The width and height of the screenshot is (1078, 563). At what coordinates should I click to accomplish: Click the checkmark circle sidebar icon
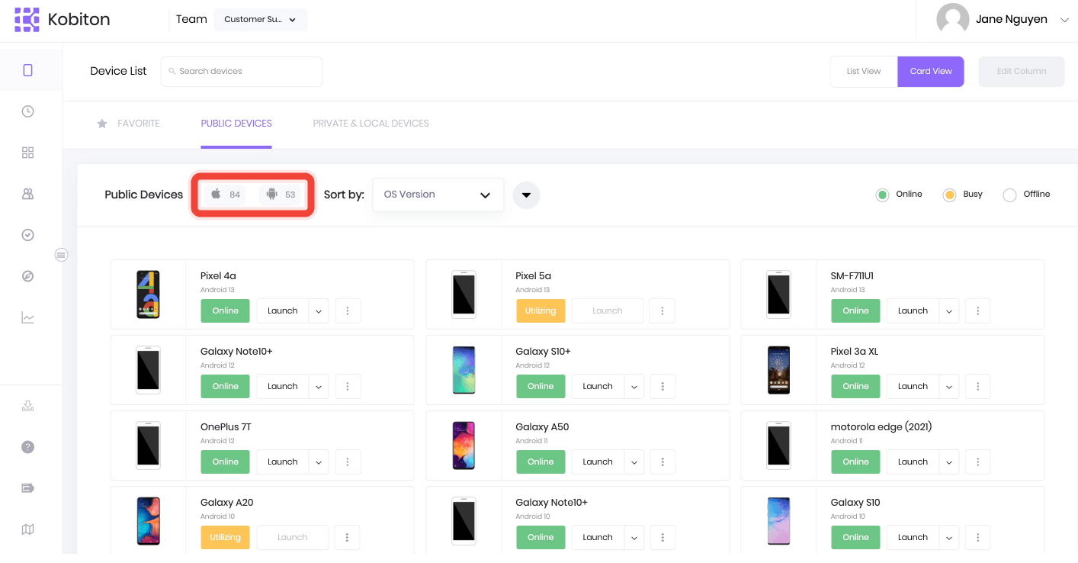tap(28, 235)
